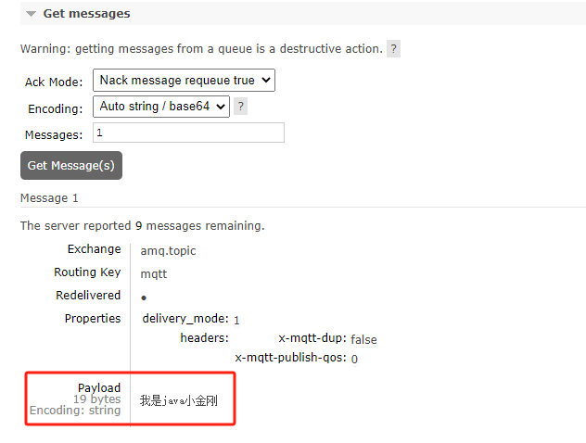Click the mqtt routing key value

(154, 273)
